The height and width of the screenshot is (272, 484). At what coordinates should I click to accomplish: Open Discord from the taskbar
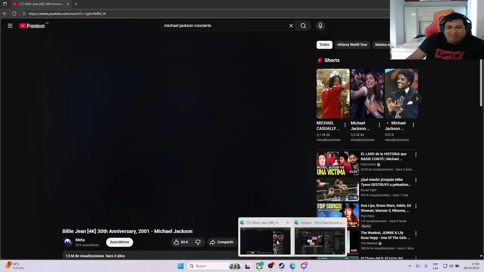[304, 266]
